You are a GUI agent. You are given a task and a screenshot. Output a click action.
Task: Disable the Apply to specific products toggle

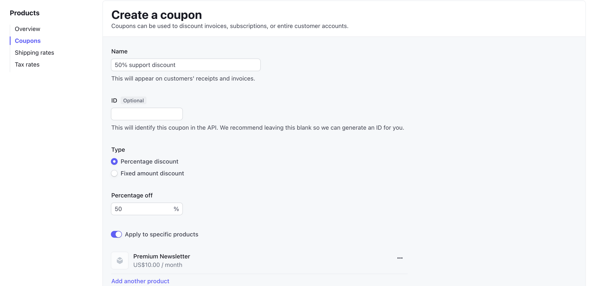tap(116, 234)
